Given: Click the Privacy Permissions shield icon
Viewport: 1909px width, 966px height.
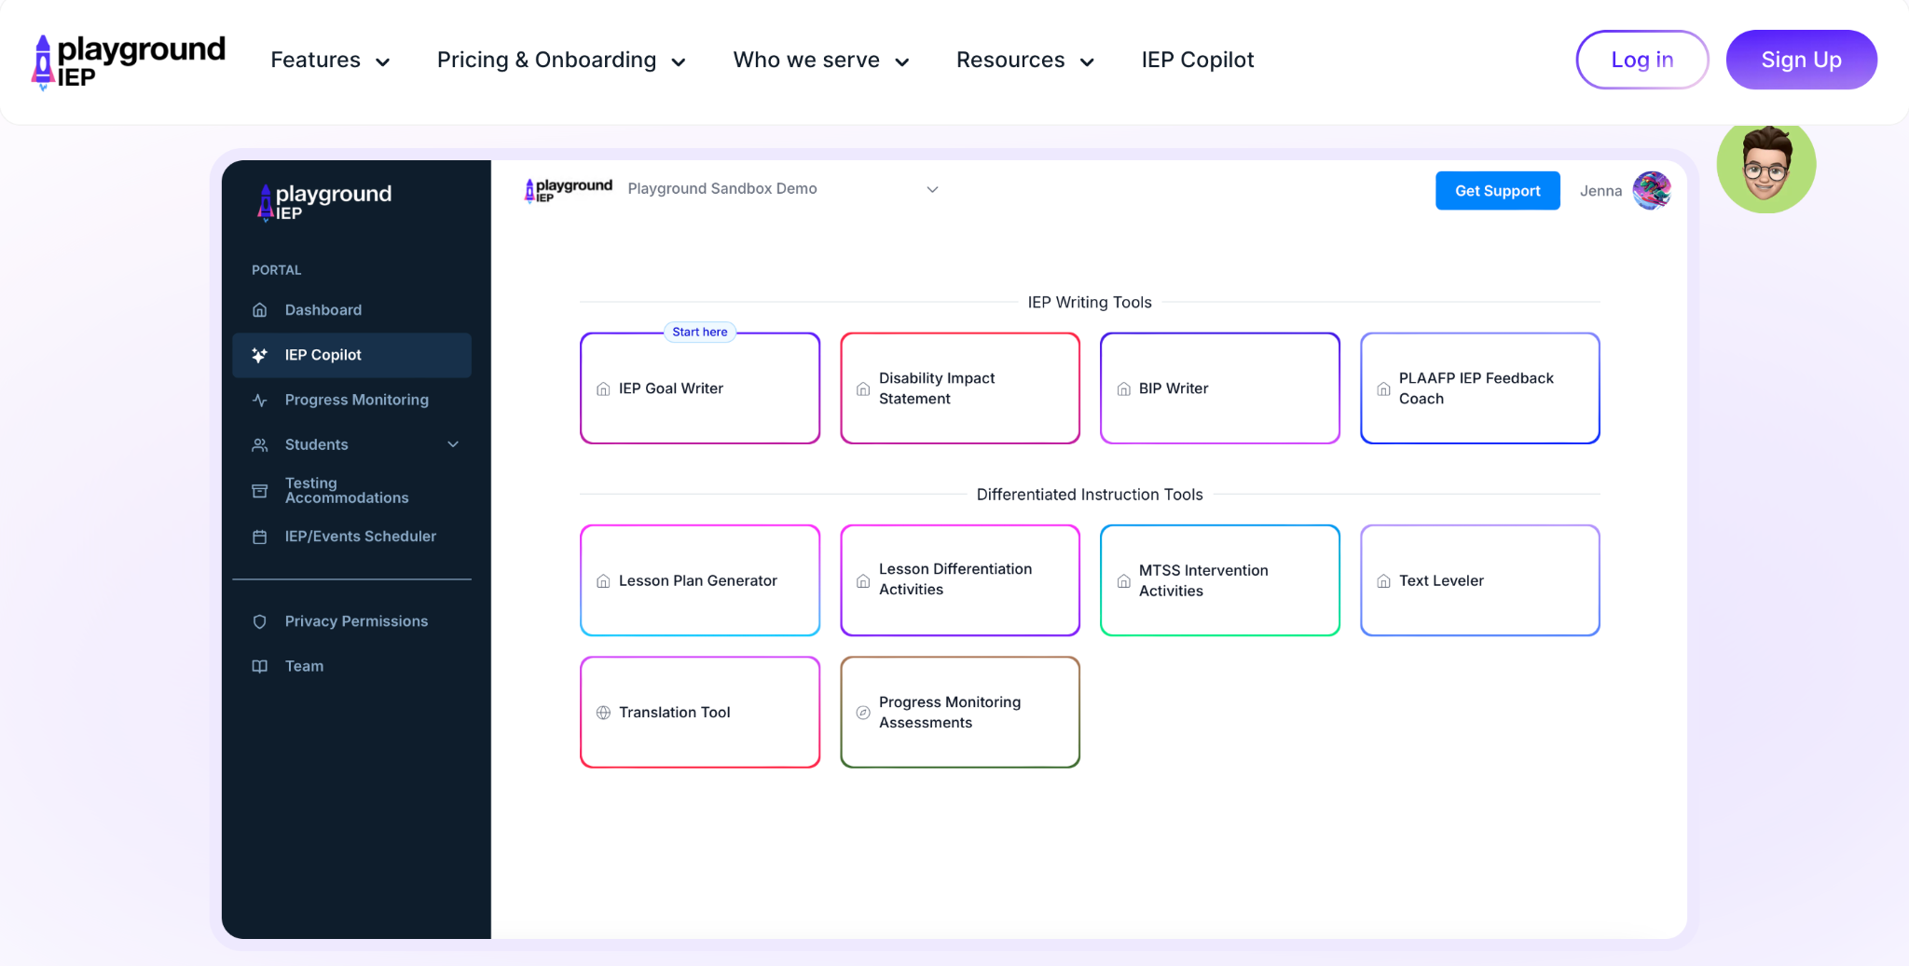Looking at the screenshot, I should tap(258, 620).
